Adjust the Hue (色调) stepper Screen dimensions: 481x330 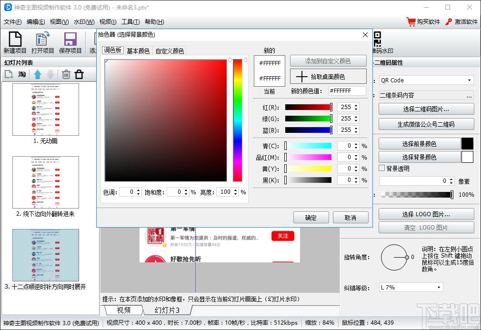pyautogui.click(x=139, y=192)
